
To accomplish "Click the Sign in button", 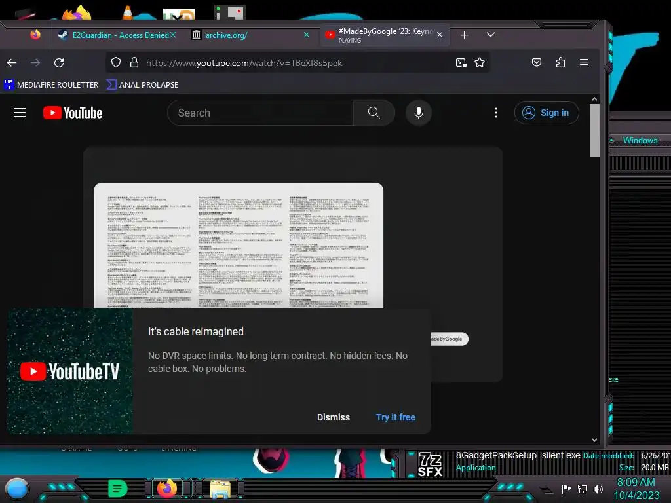I will pyautogui.click(x=546, y=113).
